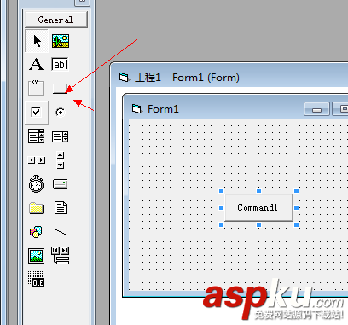Select the Image control tool
Screen dimensions: 348x325
coord(37,255)
